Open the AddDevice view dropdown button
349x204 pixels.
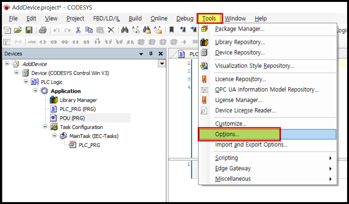coord(162,64)
